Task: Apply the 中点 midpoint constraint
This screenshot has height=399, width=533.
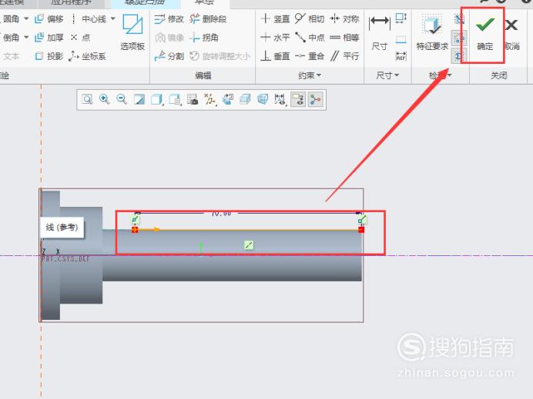Action: coord(310,38)
